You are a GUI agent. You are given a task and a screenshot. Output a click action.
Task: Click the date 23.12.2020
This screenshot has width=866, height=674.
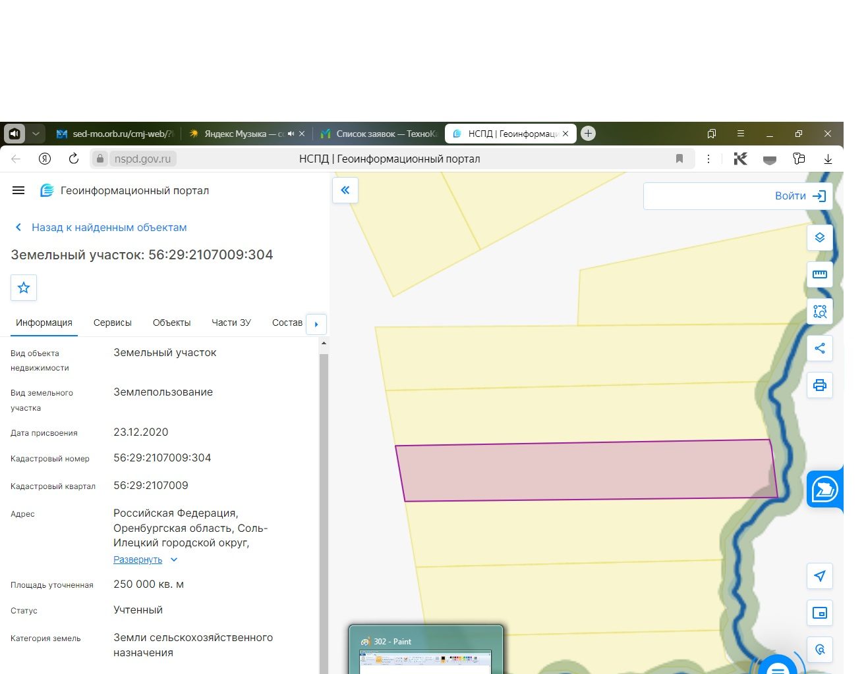coord(140,432)
